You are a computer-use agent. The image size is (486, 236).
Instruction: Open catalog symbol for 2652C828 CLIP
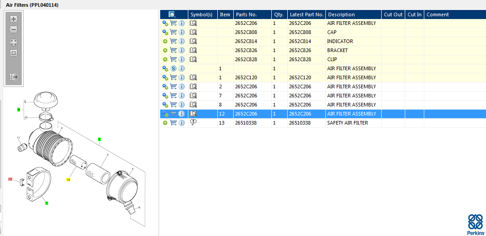click(193, 59)
